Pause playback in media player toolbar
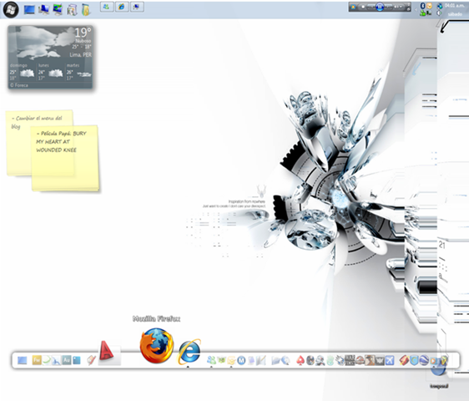This screenshot has width=469, height=401. point(380,7)
